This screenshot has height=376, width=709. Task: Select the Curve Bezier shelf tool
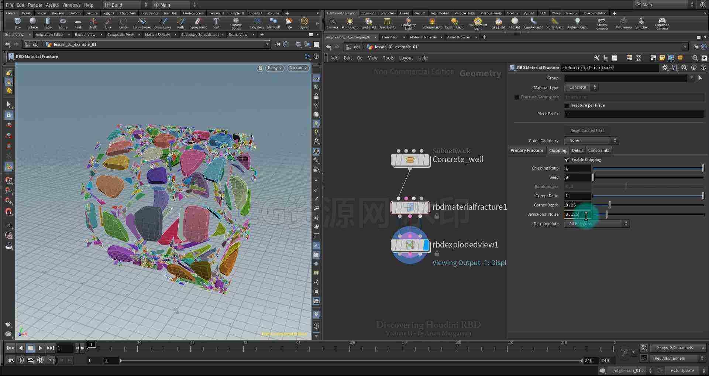coord(142,23)
